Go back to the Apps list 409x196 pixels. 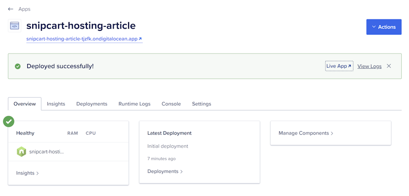24,9
